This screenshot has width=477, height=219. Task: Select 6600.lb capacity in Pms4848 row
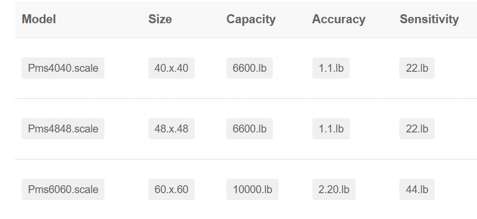click(250, 129)
